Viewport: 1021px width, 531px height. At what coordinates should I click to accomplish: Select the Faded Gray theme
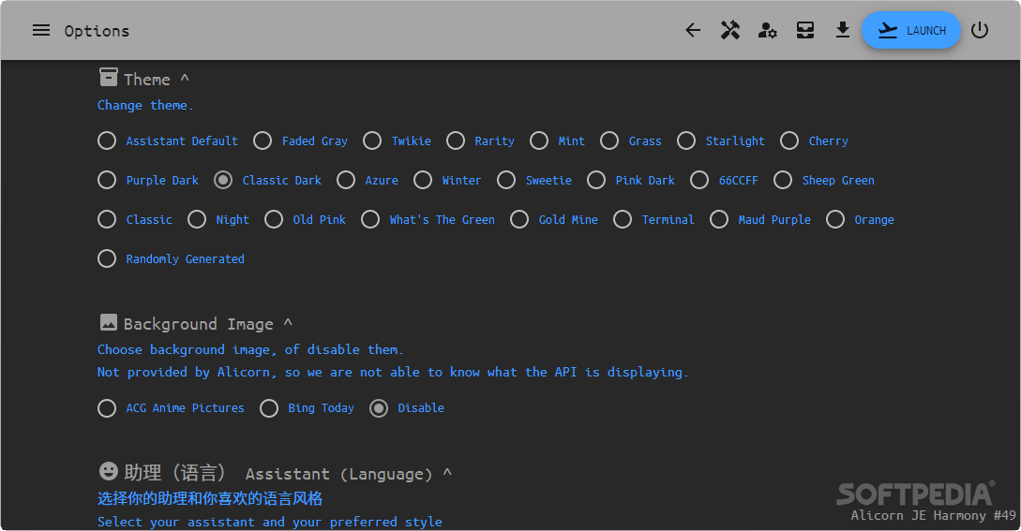263,140
